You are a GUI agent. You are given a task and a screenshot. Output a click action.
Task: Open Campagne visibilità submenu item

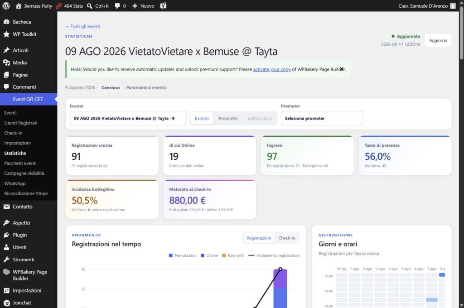24,173
